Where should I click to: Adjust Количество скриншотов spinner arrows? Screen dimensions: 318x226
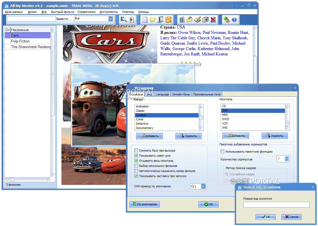(287, 159)
